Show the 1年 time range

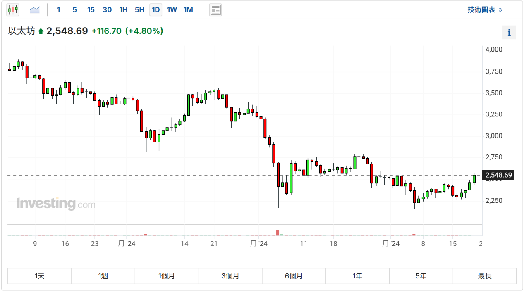point(357,276)
